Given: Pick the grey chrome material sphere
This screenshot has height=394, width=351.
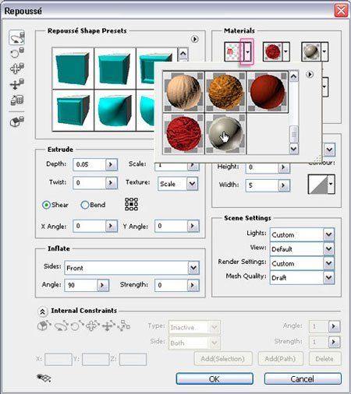Looking at the screenshot, I should [225, 134].
